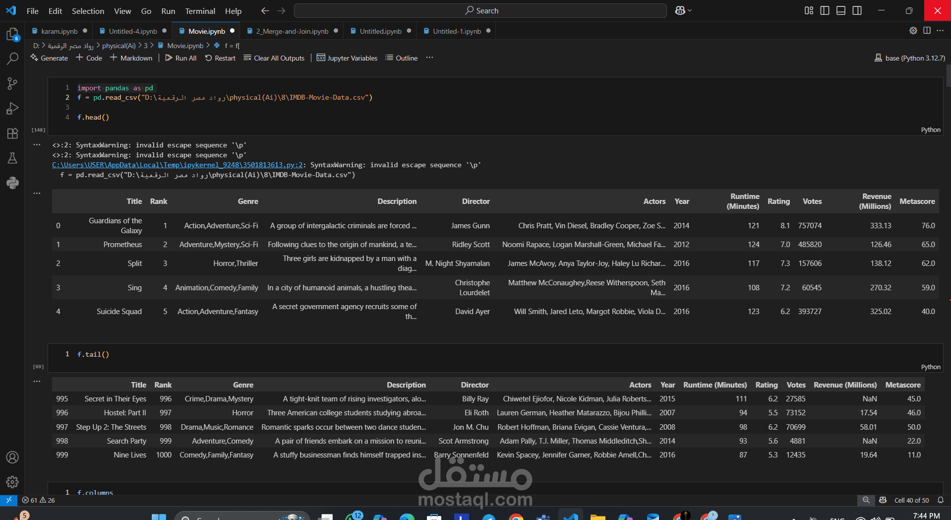Change language mode of f.tail() cell
This screenshot has height=520, width=951.
click(931, 367)
